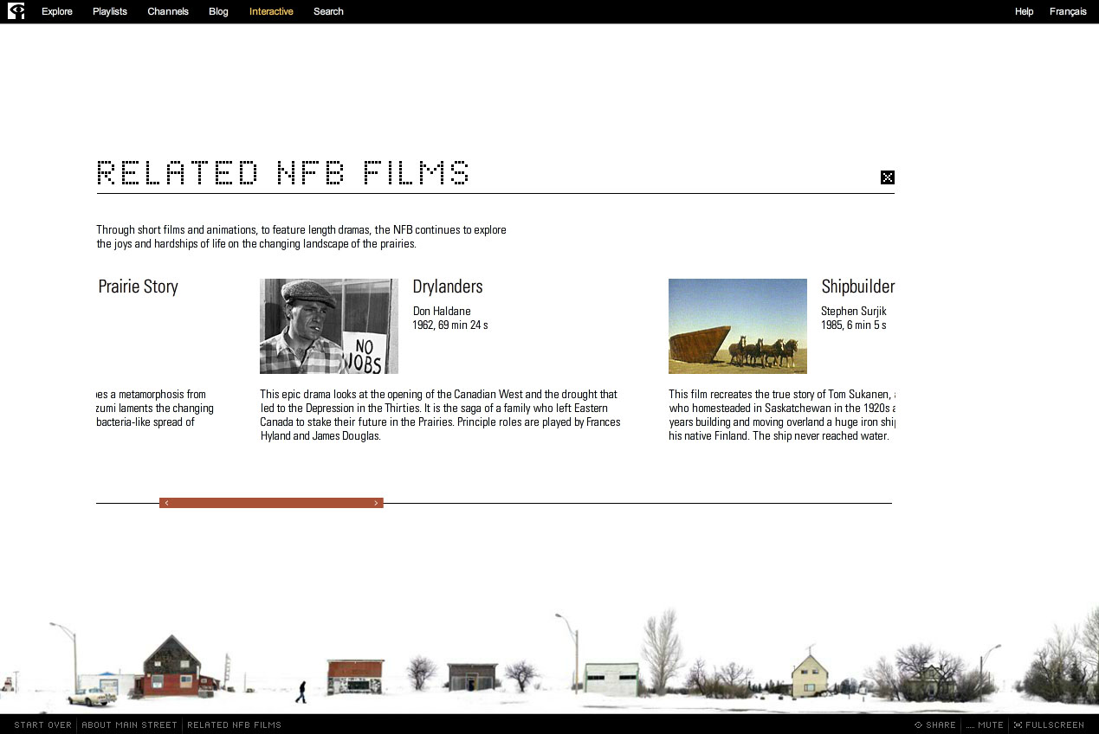The image size is (1099, 734).
Task: Click the text "1962, 69 min 24 s"
Action: click(450, 325)
